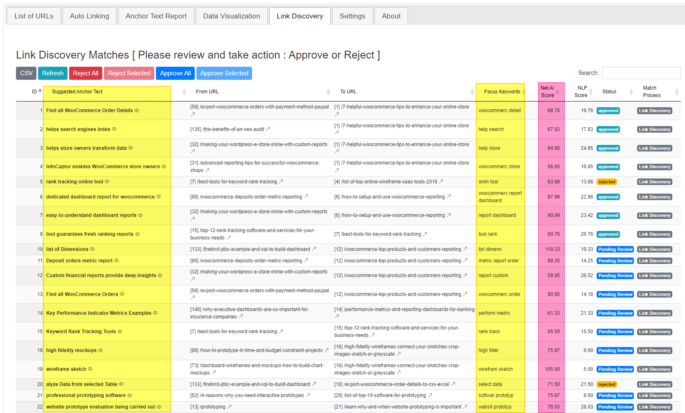Sort by Match Process column arrows
685x413 pixels.
coord(677,92)
